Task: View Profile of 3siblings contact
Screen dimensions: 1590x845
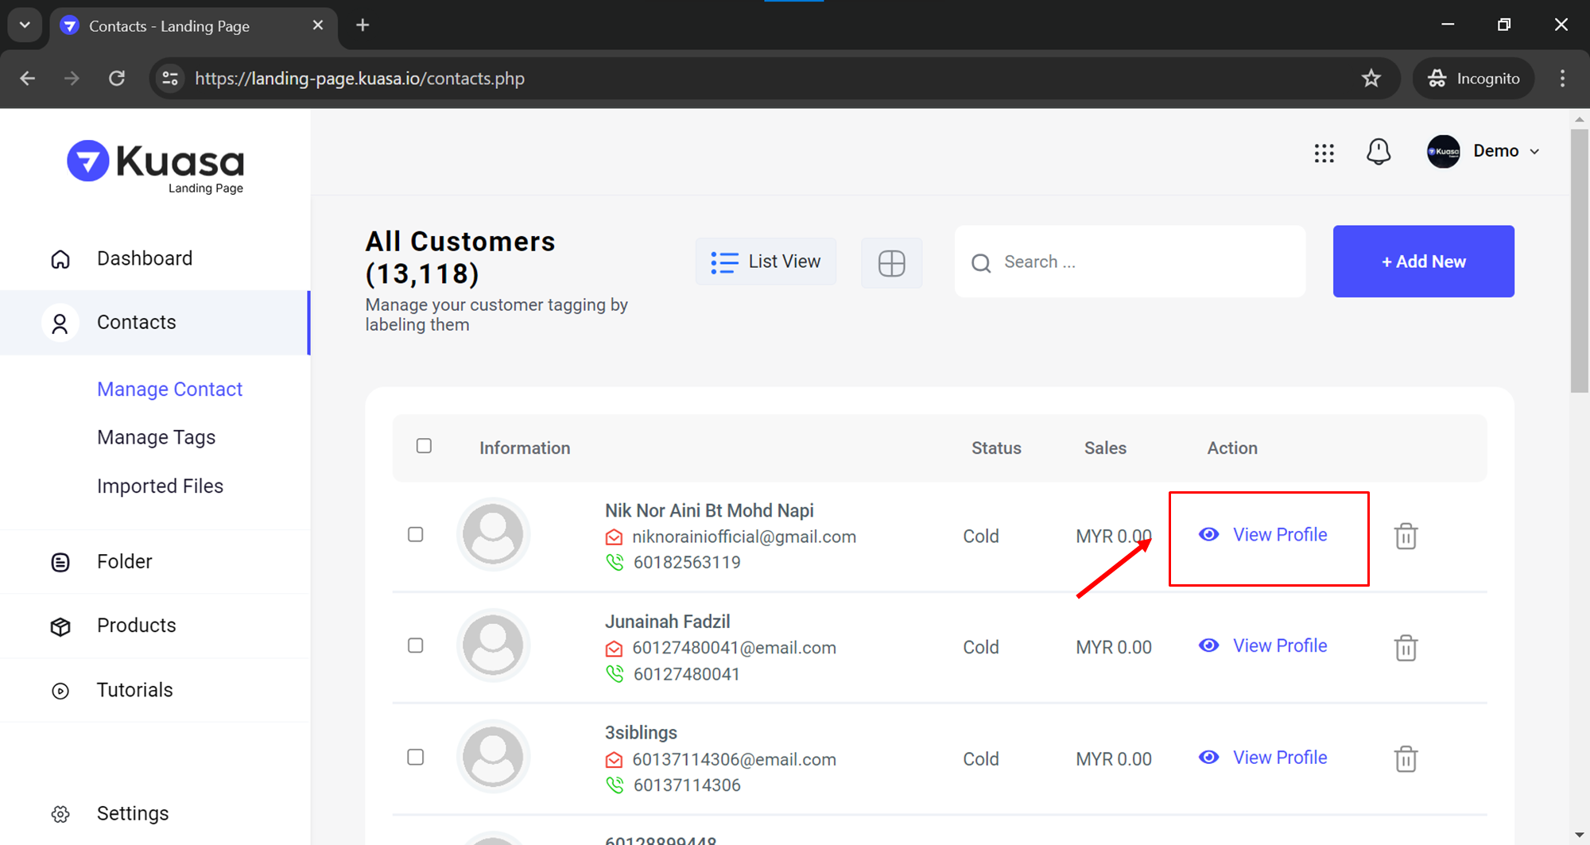Action: [x=1279, y=758]
